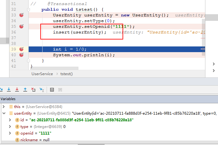The width and height of the screenshot is (218, 145).
Task: Expand the type field node
Action: point(10,127)
